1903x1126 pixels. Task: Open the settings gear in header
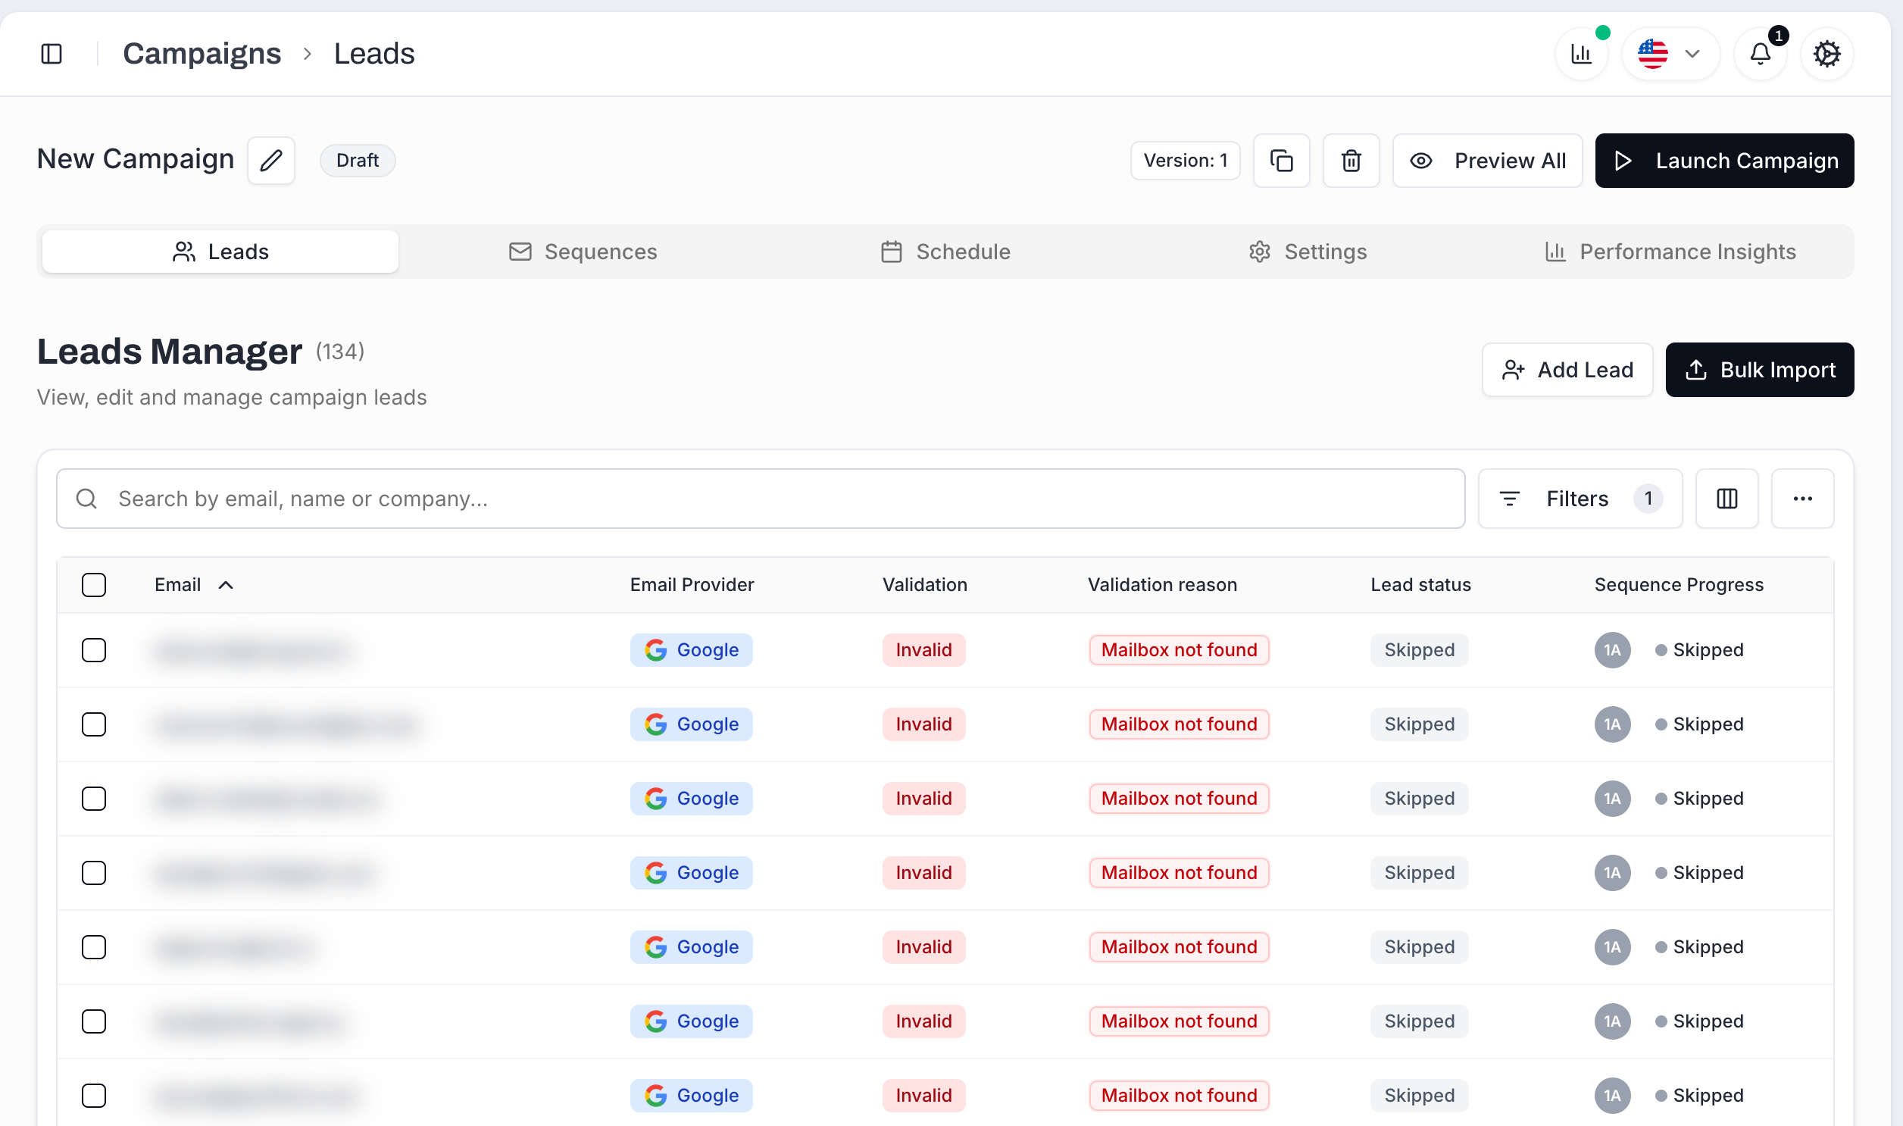click(x=1827, y=54)
